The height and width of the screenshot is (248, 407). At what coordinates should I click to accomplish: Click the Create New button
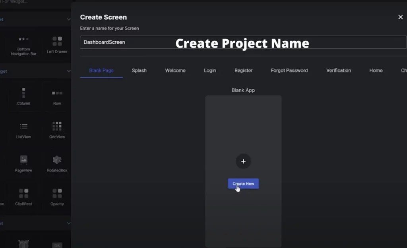click(x=243, y=183)
